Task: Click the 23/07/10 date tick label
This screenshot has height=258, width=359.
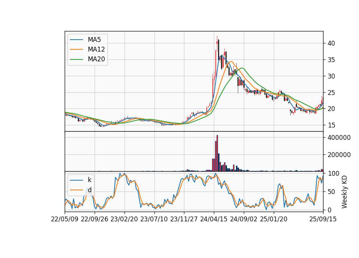Action: (x=154, y=219)
